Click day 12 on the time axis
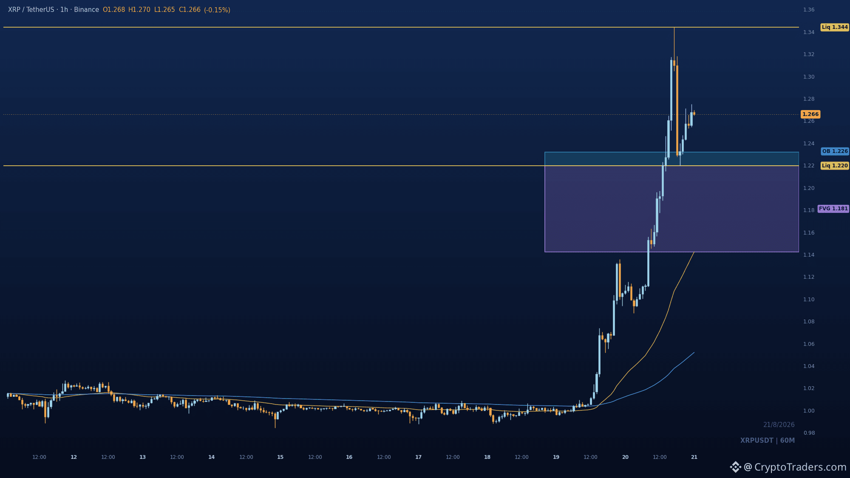Image resolution: width=850 pixels, height=478 pixels. 74,457
